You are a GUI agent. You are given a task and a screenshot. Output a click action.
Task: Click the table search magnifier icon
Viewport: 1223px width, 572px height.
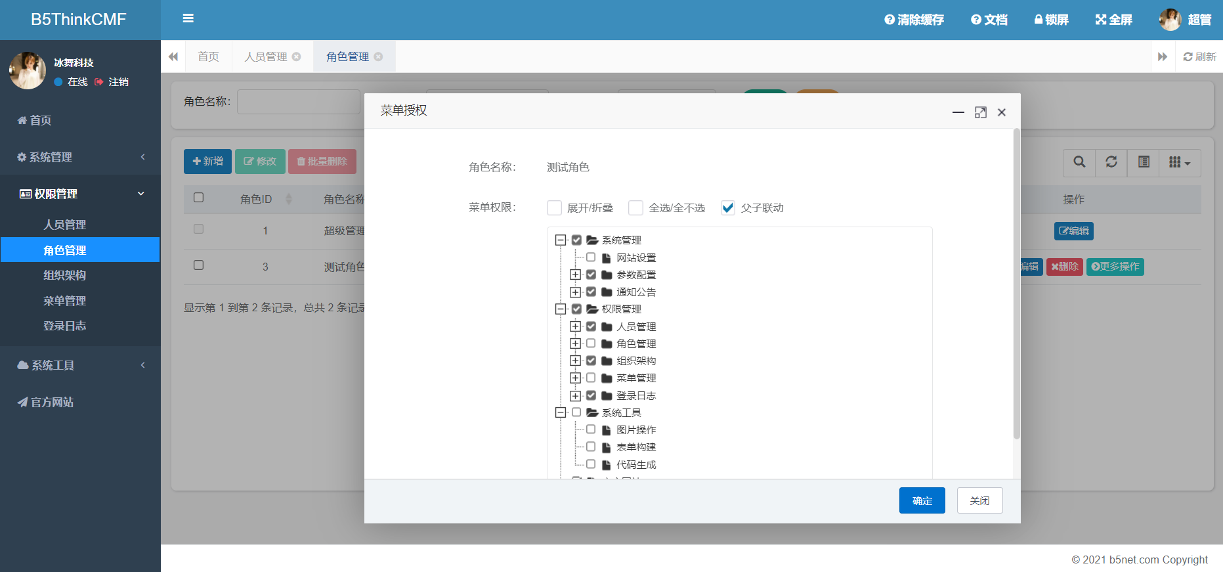[x=1079, y=162]
